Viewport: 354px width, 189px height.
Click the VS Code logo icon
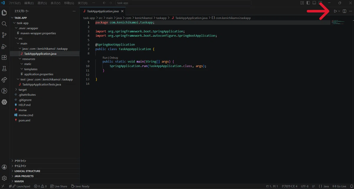point(3,3)
